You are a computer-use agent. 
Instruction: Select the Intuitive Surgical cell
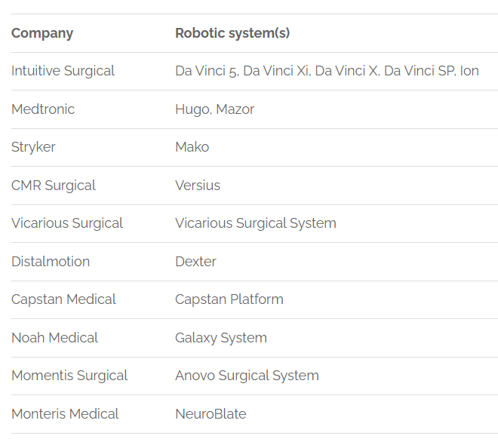click(x=63, y=71)
